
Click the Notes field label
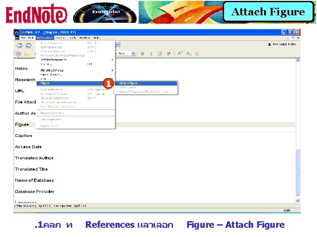point(21,68)
